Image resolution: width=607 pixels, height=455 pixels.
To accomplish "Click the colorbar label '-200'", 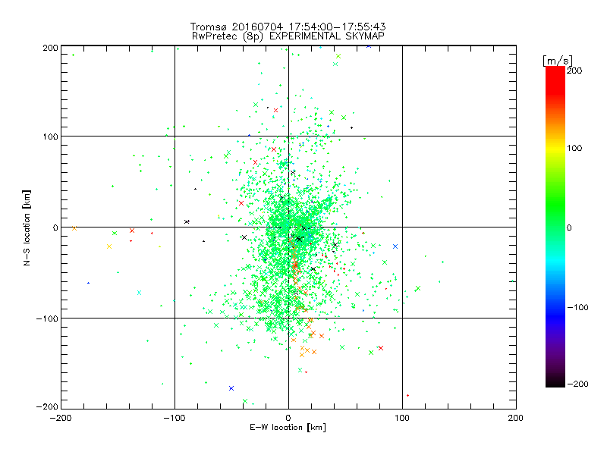I will pyautogui.click(x=577, y=384).
